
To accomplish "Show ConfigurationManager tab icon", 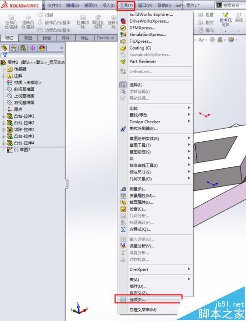I will pyautogui.click(x=23, y=48).
